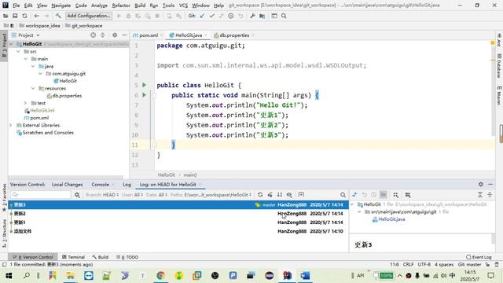The width and height of the screenshot is (503, 283).
Task: Click Expand All icon in commit details panel
Action: [480, 195]
